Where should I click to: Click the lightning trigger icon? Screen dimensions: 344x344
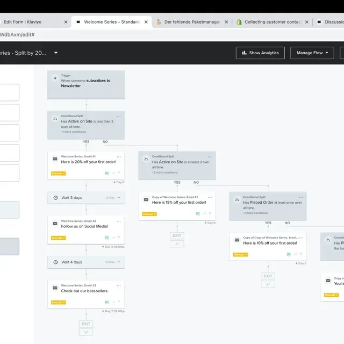(55, 78)
